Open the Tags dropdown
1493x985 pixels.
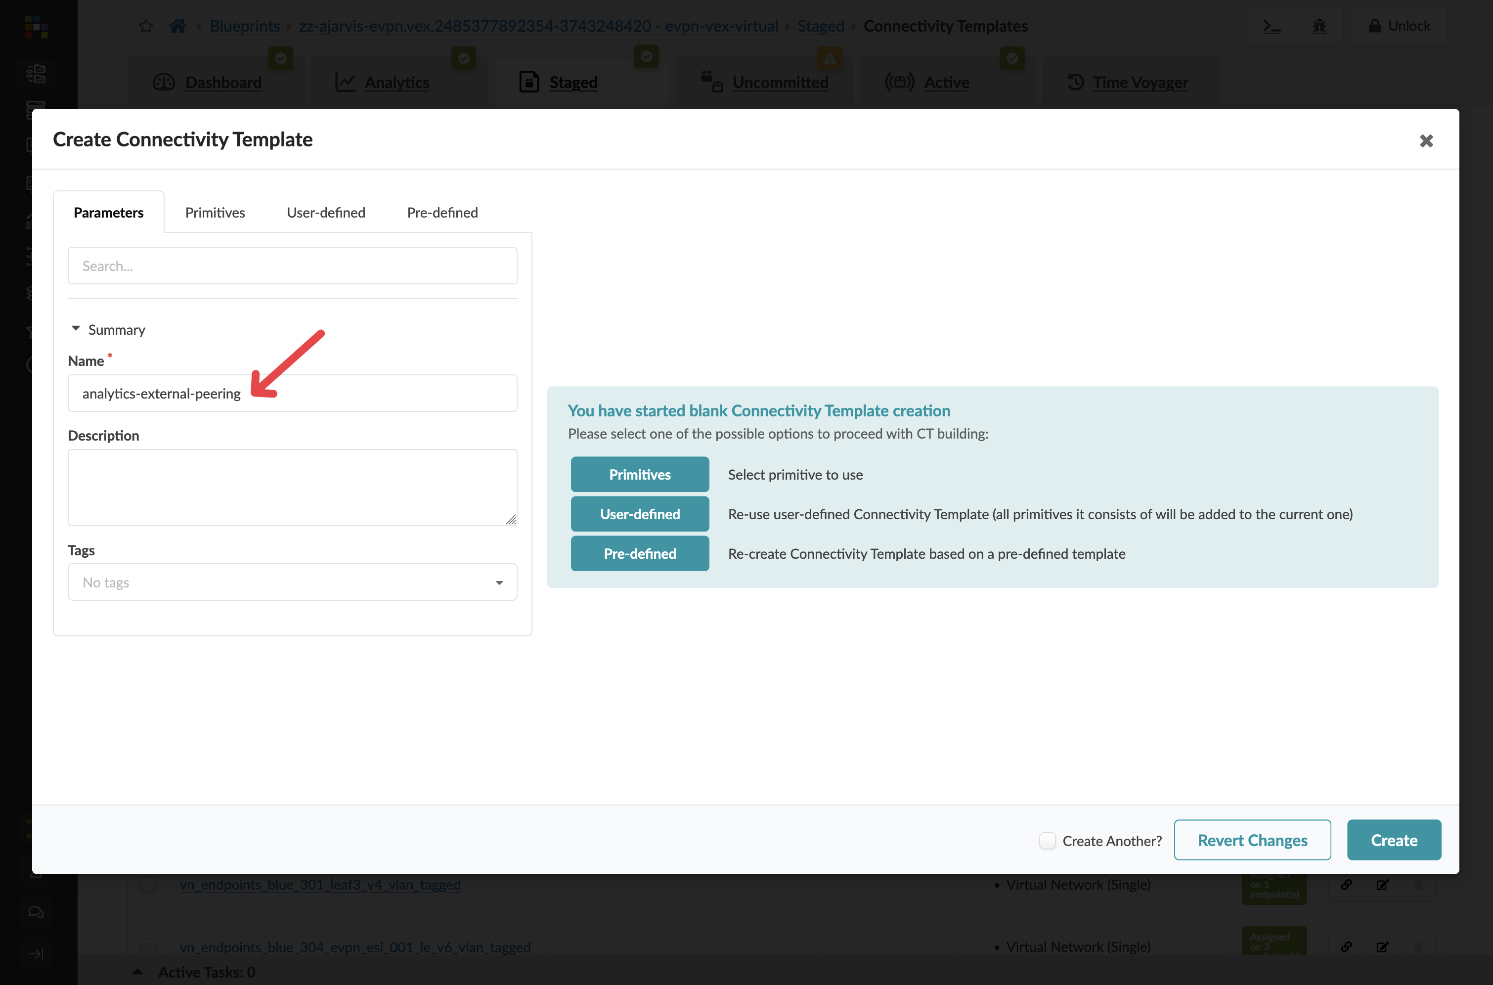(292, 582)
